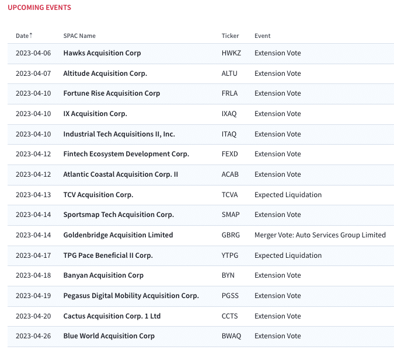Open TCV Acquisition Corp. link
The height and width of the screenshot is (350, 394).
[98, 195]
